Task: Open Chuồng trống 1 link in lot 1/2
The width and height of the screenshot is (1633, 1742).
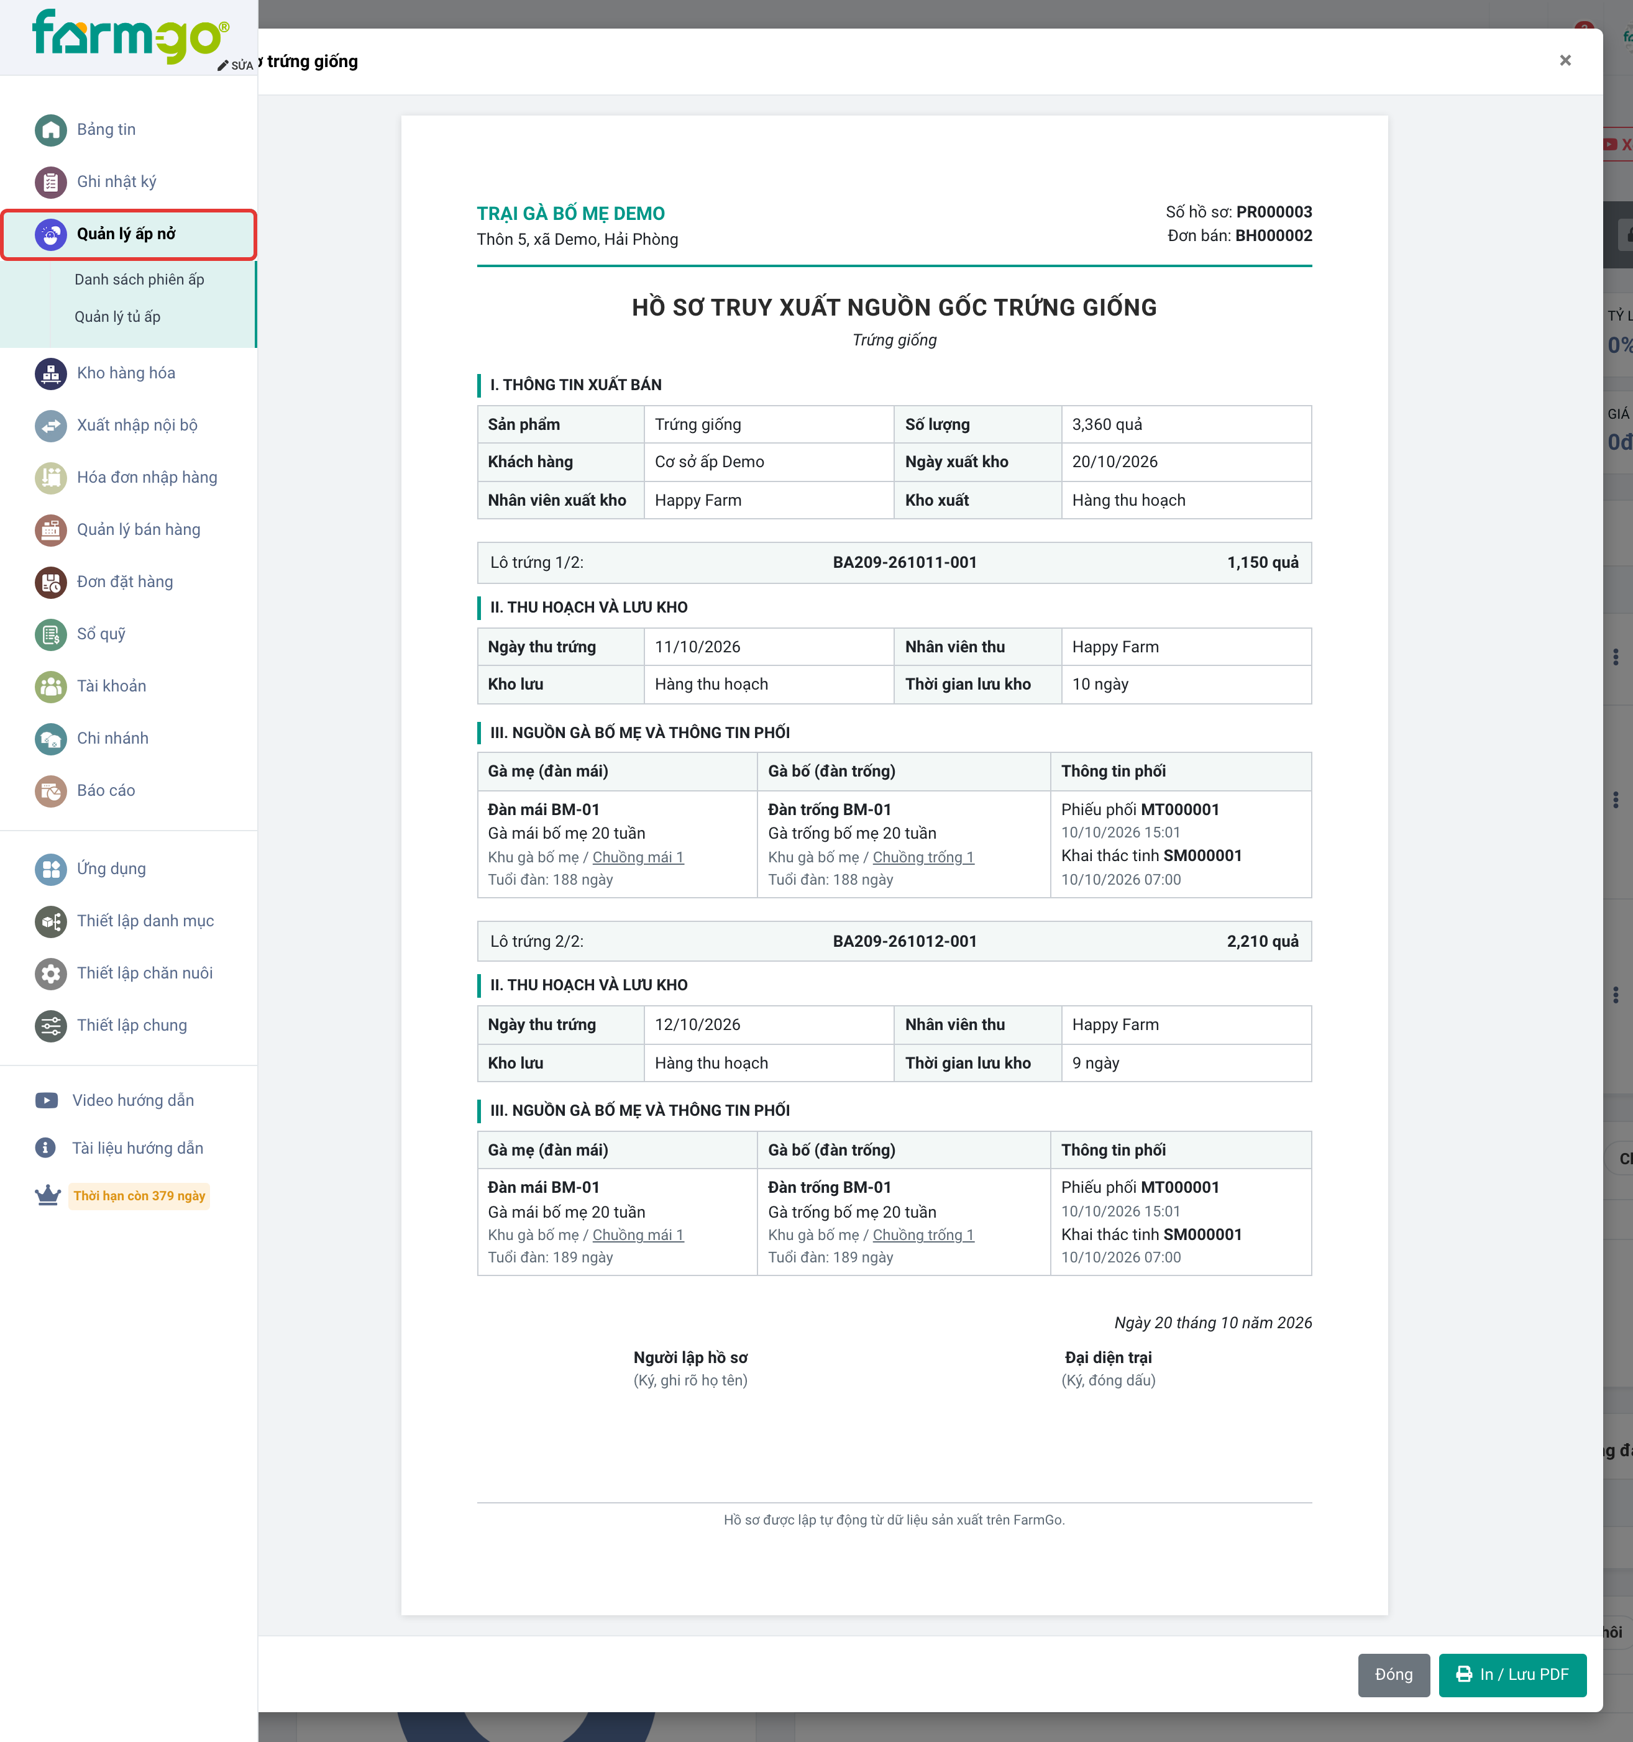Action: pos(923,857)
